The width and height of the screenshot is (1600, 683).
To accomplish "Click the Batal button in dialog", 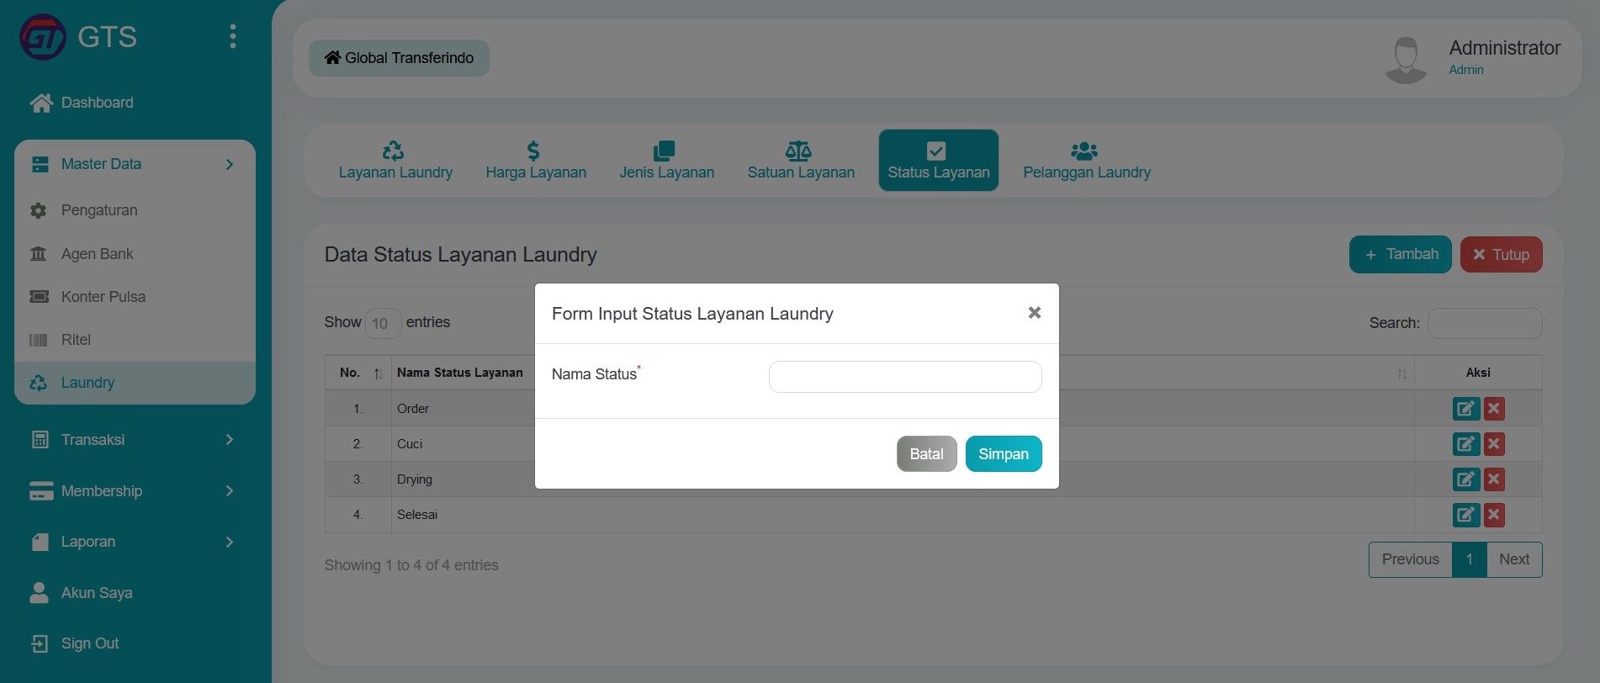I will tap(926, 454).
